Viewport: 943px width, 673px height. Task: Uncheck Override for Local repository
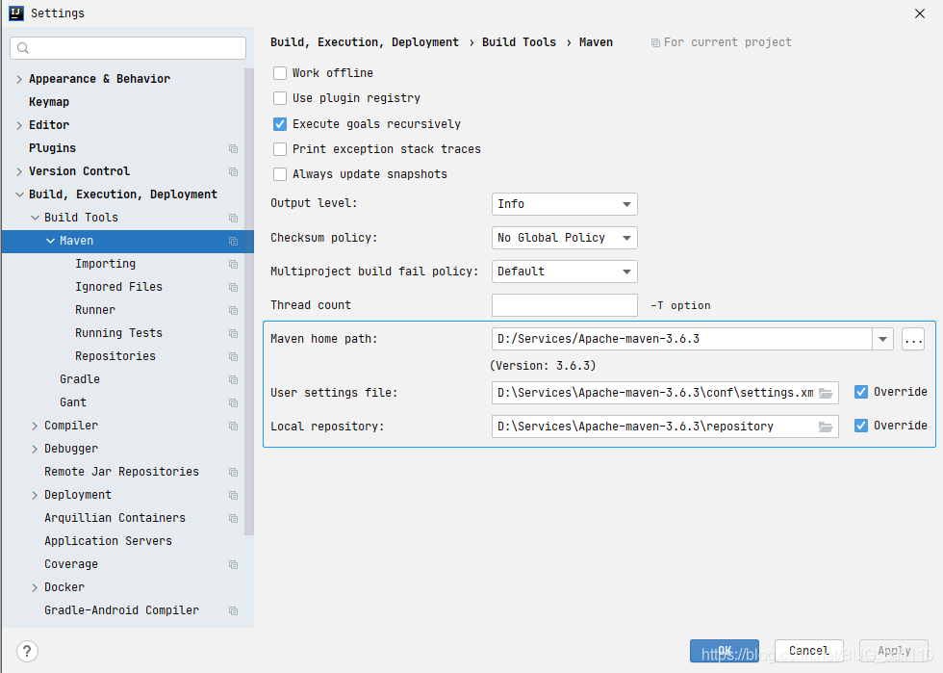click(x=860, y=426)
